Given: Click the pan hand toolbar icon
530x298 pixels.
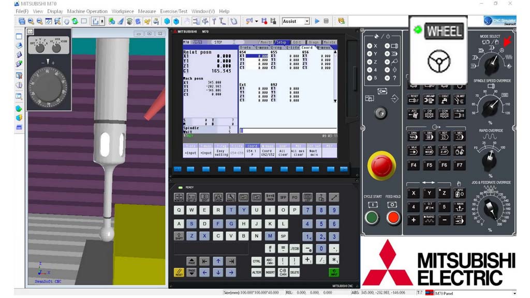Looking at the screenshot, I should coord(66,21).
